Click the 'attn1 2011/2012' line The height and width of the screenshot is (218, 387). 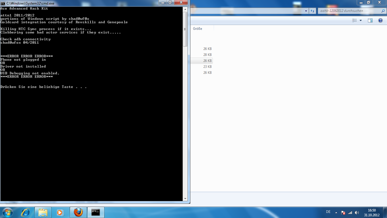pyautogui.click(x=17, y=15)
